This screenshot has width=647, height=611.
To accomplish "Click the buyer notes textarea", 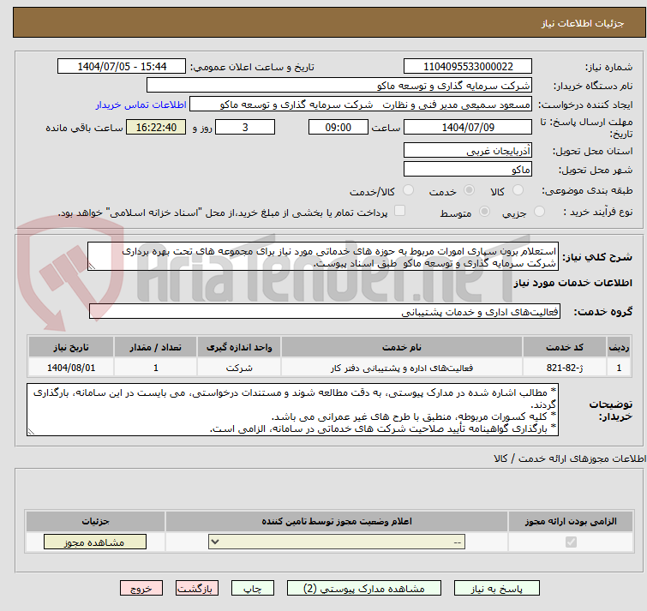I will [x=292, y=410].
